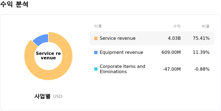
Task: Sort by the 수익 column header
Action: pos(177,26)
